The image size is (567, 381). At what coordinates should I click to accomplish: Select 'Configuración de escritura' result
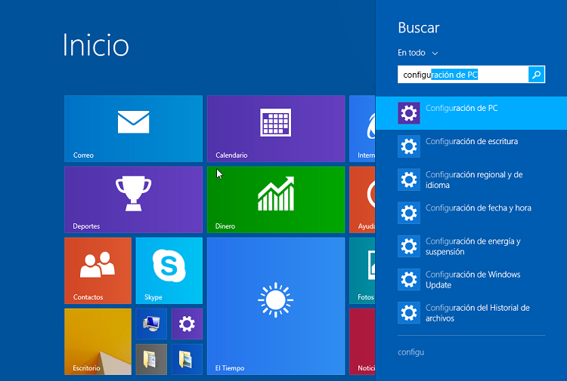(x=470, y=146)
